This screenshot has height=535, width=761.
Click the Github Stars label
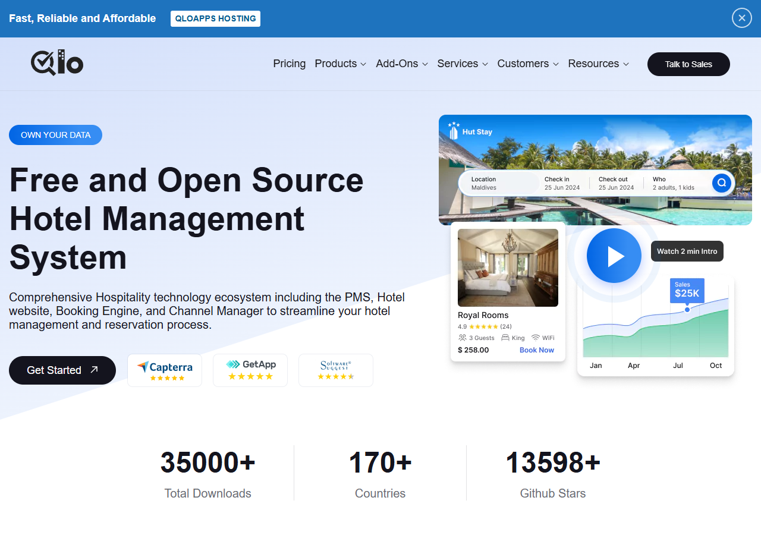[553, 493]
